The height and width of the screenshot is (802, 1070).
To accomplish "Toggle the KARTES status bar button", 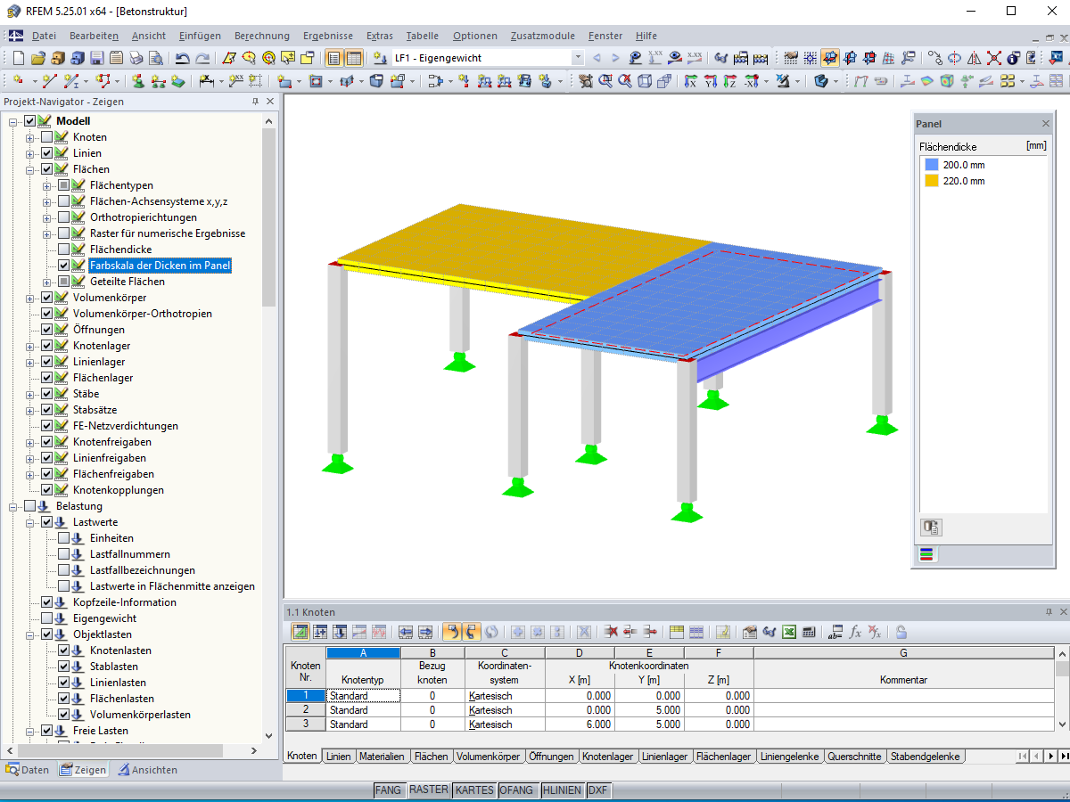I will click(x=474, y=790).
